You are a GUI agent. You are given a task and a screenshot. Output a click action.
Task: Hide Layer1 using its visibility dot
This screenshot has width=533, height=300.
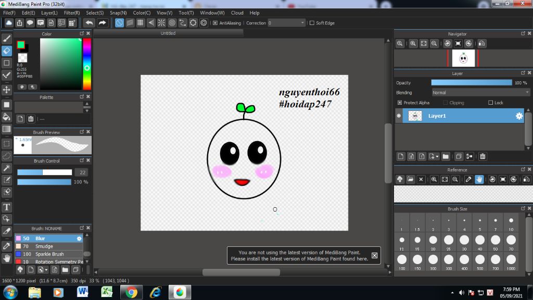[x=399, y=116]
